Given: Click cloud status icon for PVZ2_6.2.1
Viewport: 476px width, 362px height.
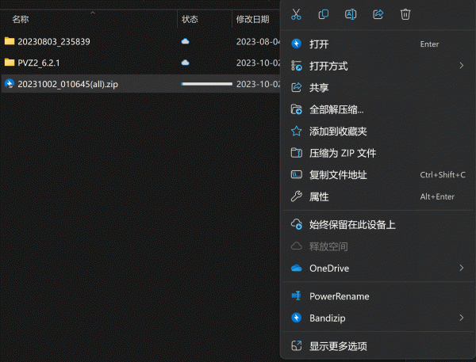Looking at the screenshot, I should [x=185, y=63].
